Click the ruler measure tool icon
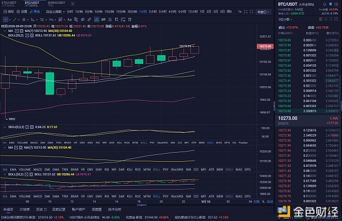Viewport: 342px width, 221px height. [x=89, y=19]
